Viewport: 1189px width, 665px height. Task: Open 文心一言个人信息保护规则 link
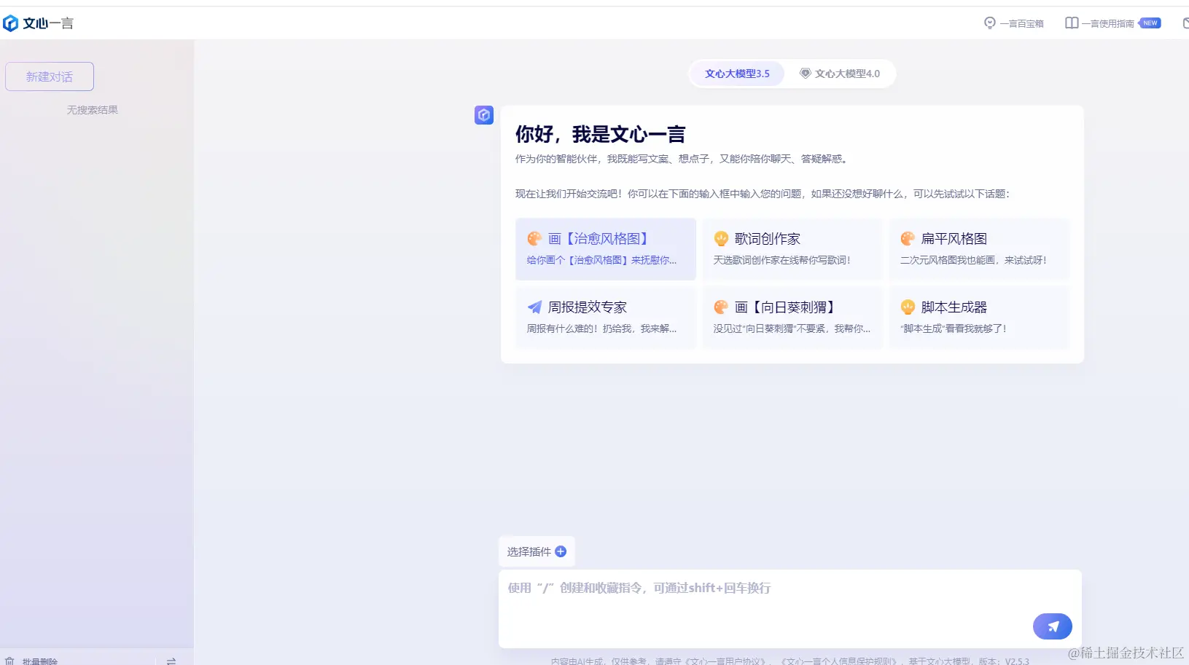(x=839, y=661)
